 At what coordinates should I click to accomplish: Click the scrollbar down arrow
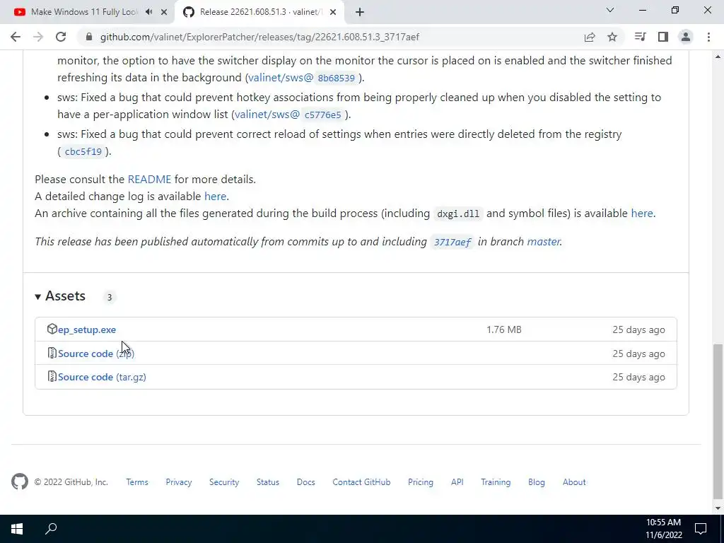718,508
